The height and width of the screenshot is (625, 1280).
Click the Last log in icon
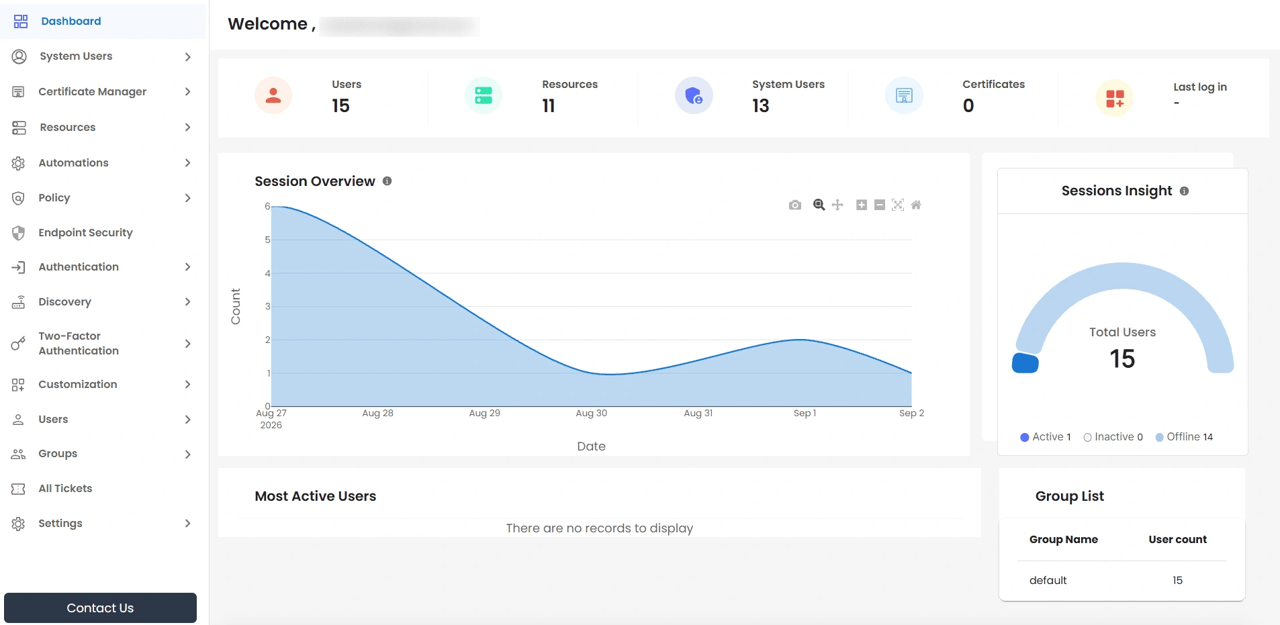1115,98
